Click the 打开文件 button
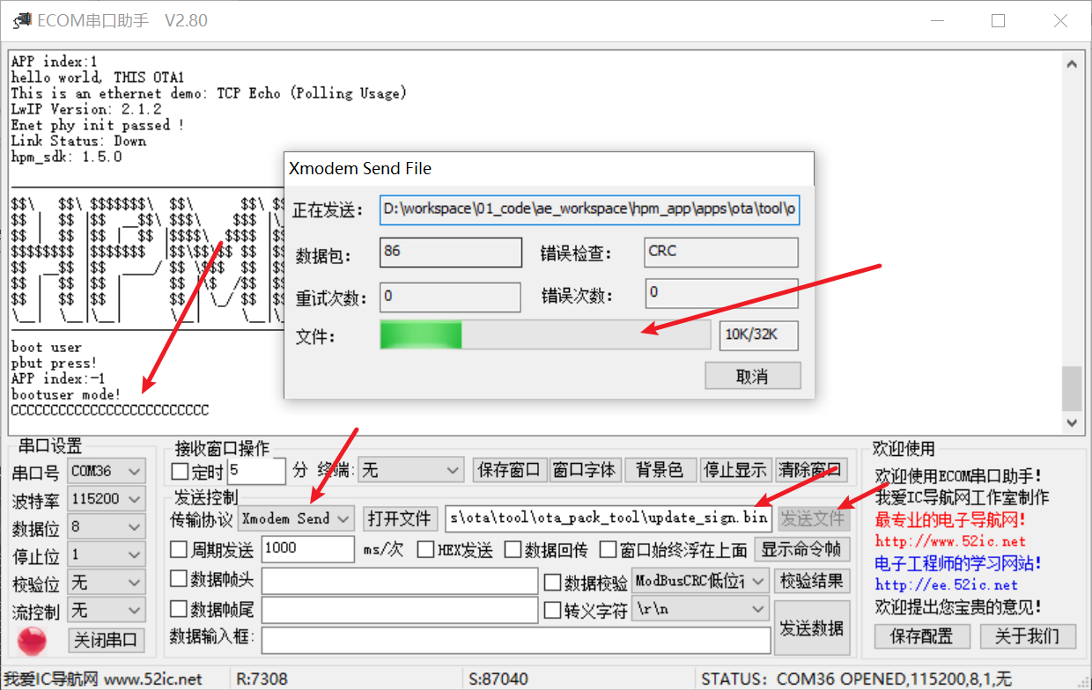 point(401,518)
